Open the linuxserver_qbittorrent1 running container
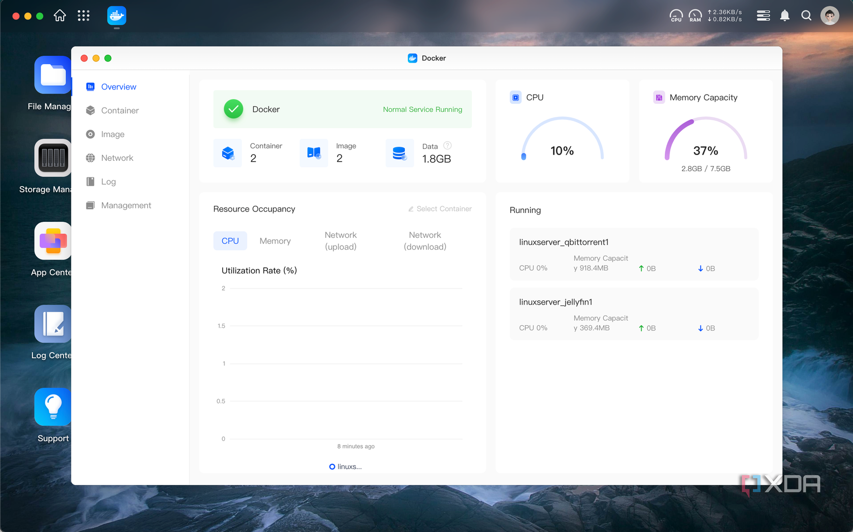Viewport: 853px width, 532px height. click(634, 254)
